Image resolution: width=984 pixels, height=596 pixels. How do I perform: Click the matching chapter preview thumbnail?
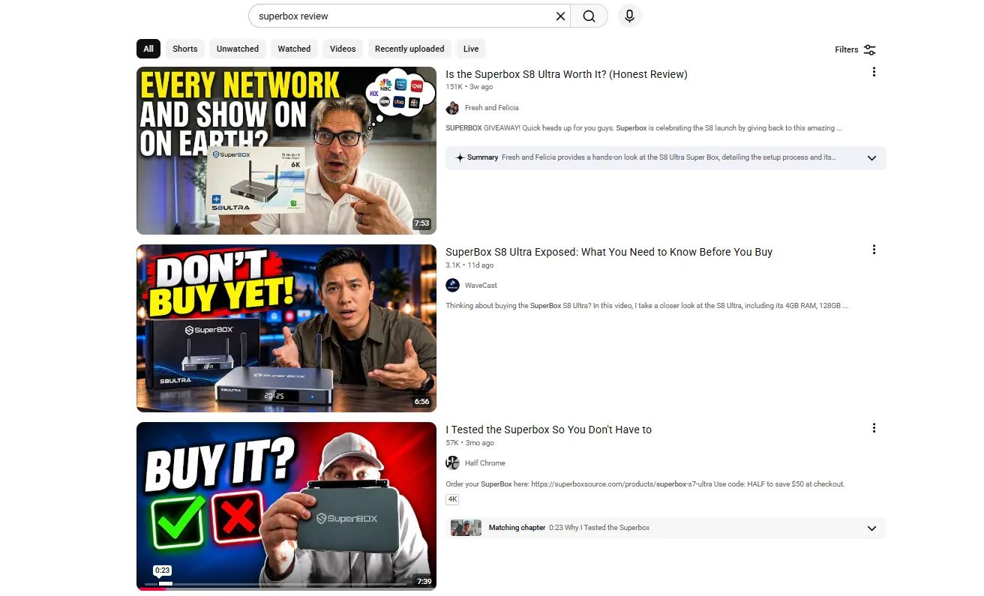click(466, 528)
